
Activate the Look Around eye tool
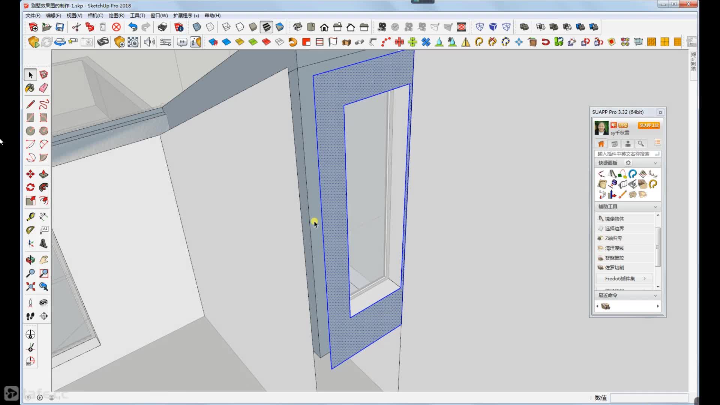pos(43,303)
